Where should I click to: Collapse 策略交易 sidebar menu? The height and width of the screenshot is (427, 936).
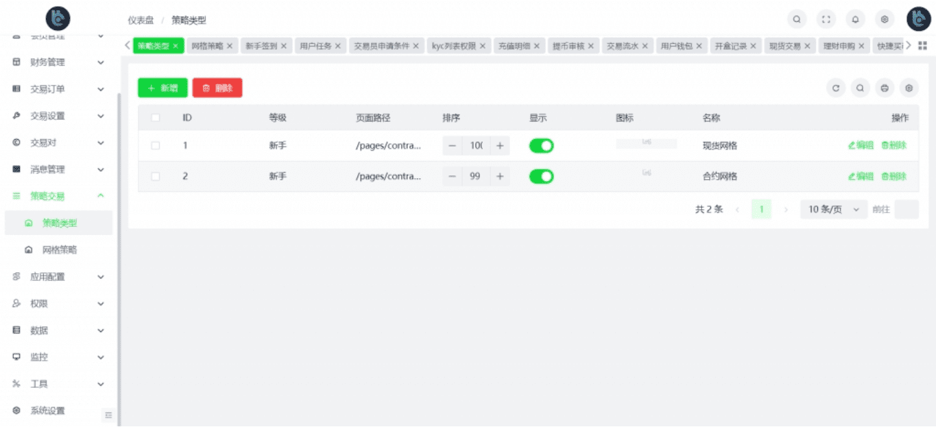(59, 196)
